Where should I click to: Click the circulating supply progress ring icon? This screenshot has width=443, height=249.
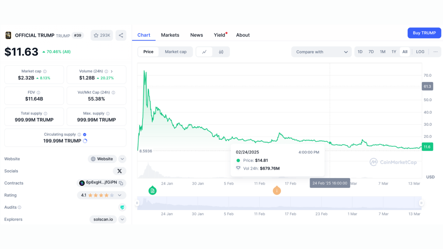tap(85, 141)
